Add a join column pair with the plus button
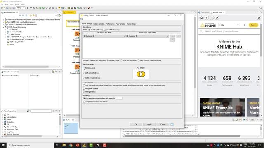This screenshot has height=148, width=264. coord(172,36)
